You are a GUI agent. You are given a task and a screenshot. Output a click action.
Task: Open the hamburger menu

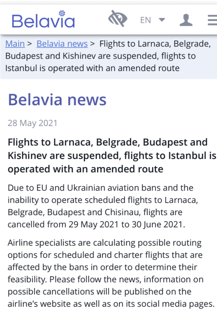[212, 20]
